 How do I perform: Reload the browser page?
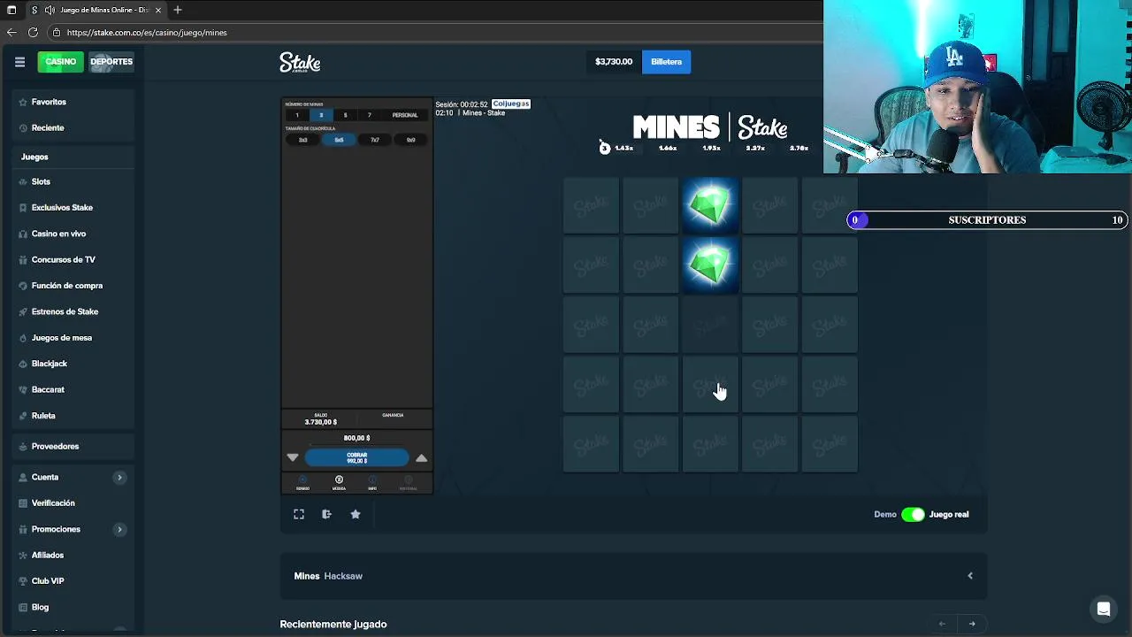[x=33, y=33]
